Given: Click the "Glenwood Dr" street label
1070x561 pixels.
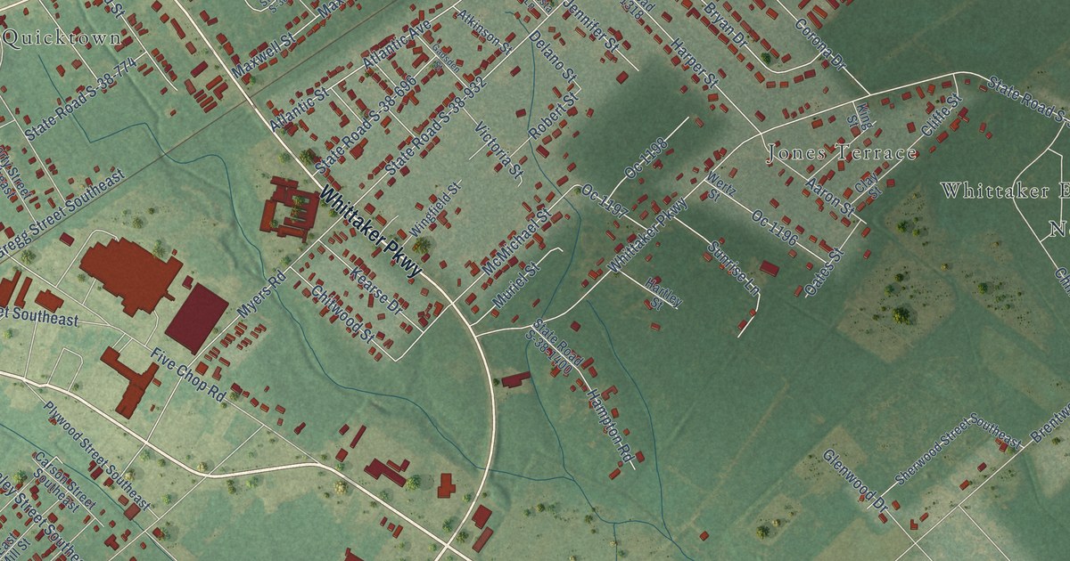Looking at the screenshot, I should 854,482.
